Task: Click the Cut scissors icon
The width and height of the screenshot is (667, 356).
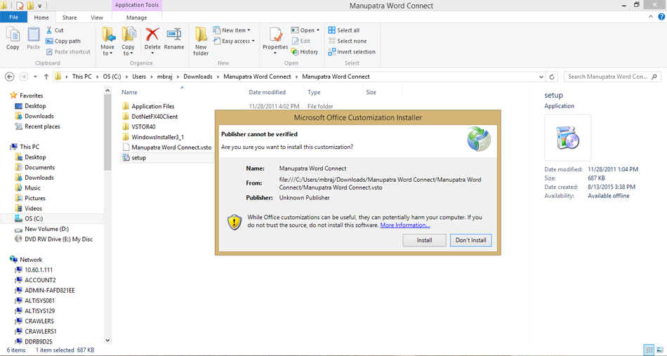Action: coord(49,30)
